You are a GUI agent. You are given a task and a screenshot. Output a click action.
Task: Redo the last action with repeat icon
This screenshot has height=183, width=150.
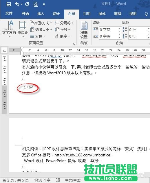point(27,4)
